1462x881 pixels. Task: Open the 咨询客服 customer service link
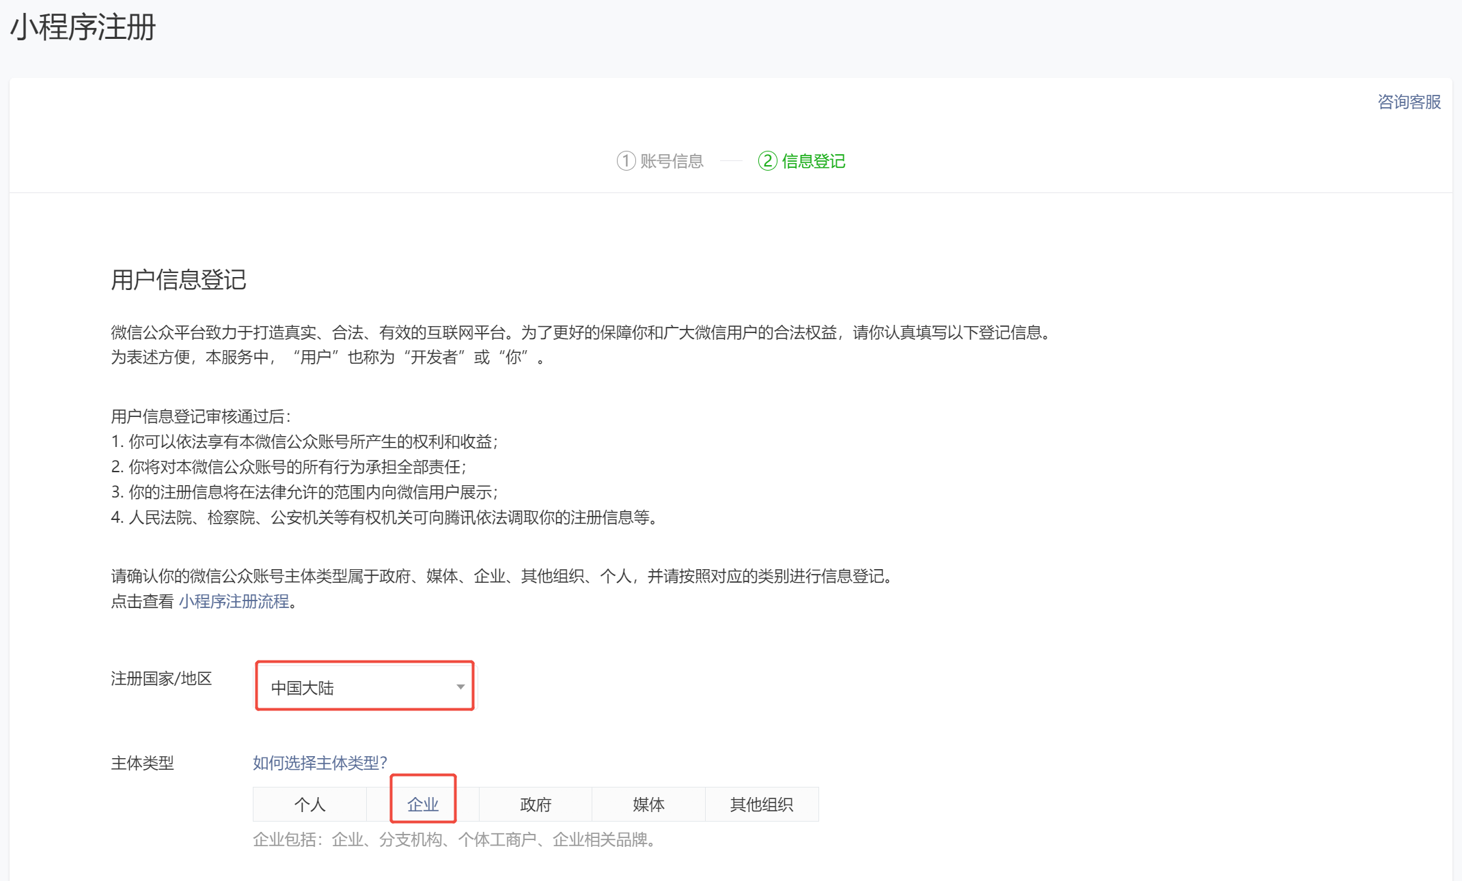[1409, 102]
